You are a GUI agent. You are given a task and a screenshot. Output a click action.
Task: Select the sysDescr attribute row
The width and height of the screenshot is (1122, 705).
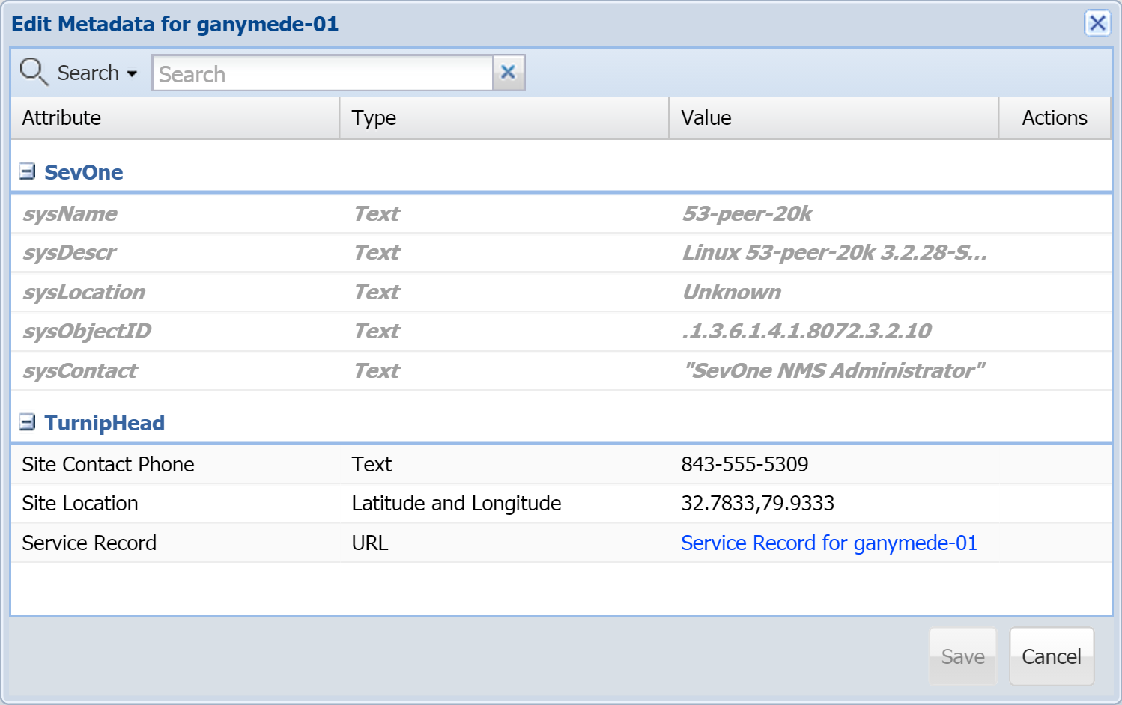[x=561, y=253]
